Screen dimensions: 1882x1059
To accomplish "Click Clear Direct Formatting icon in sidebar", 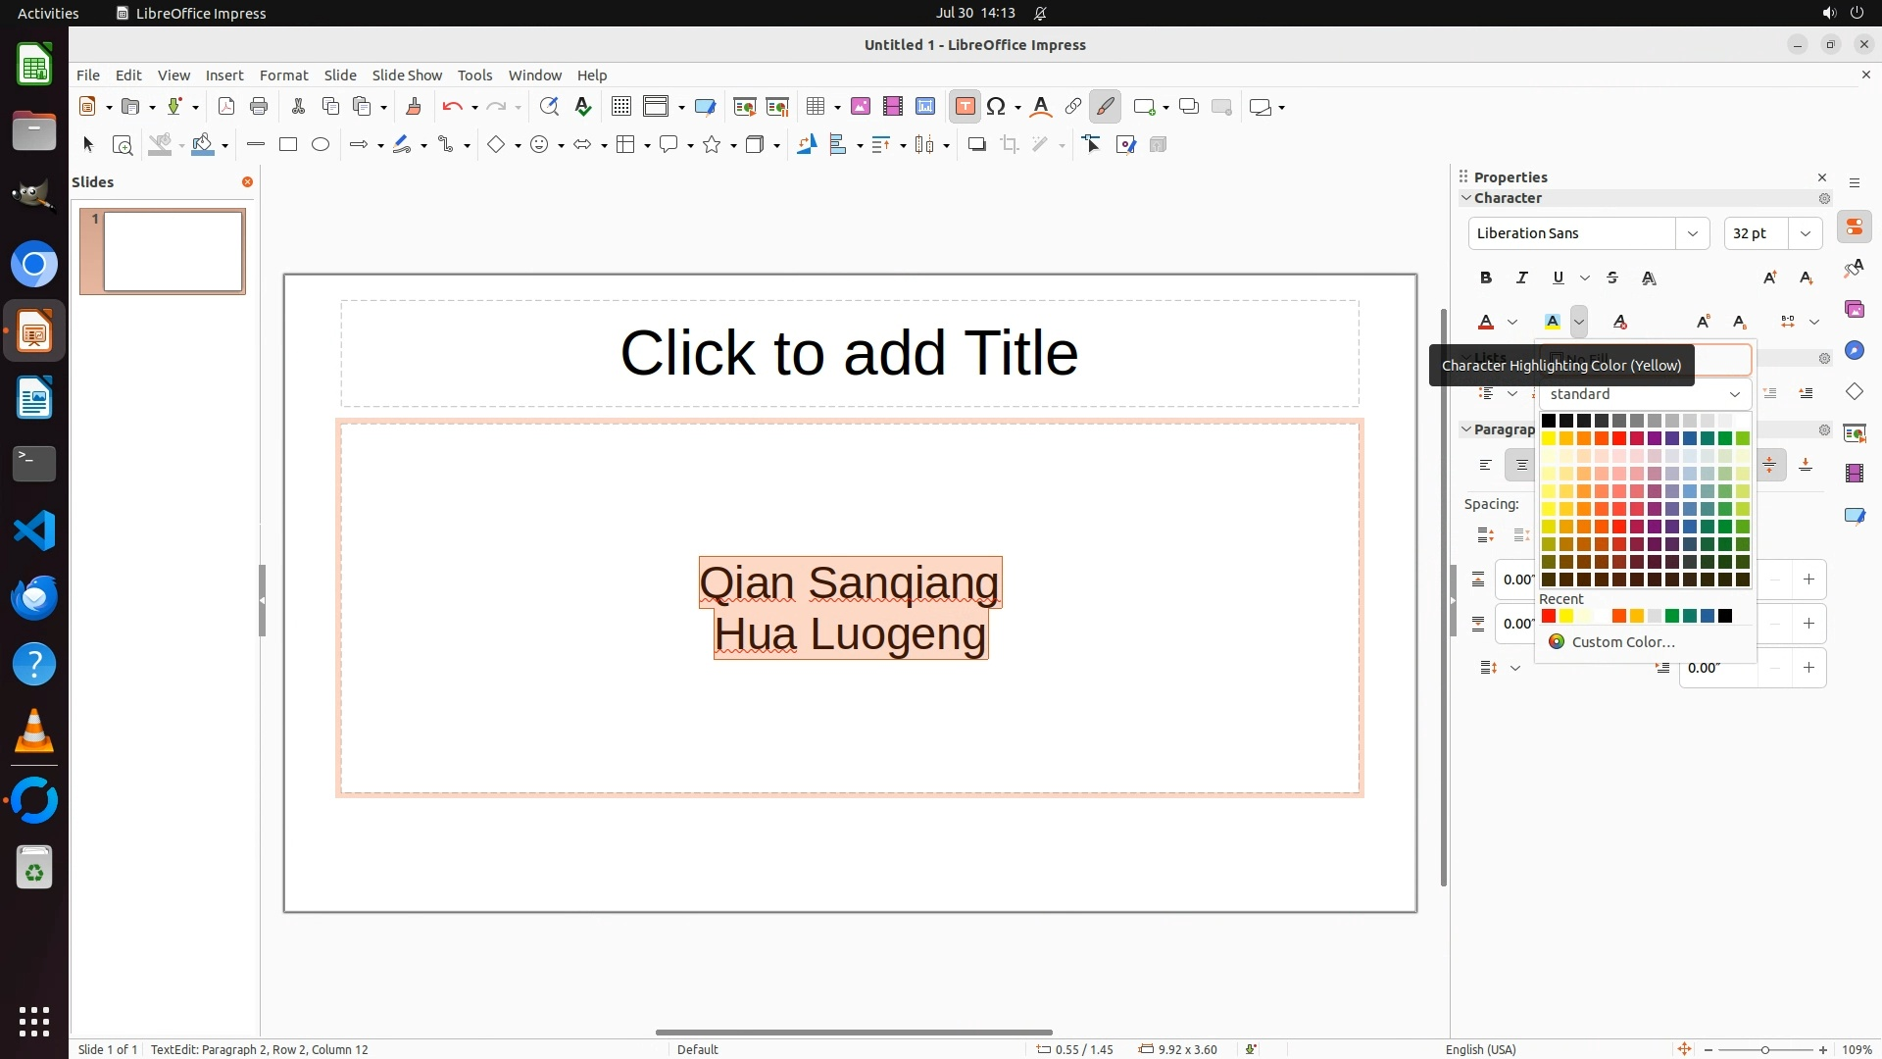I will (x=1620, y=322).
